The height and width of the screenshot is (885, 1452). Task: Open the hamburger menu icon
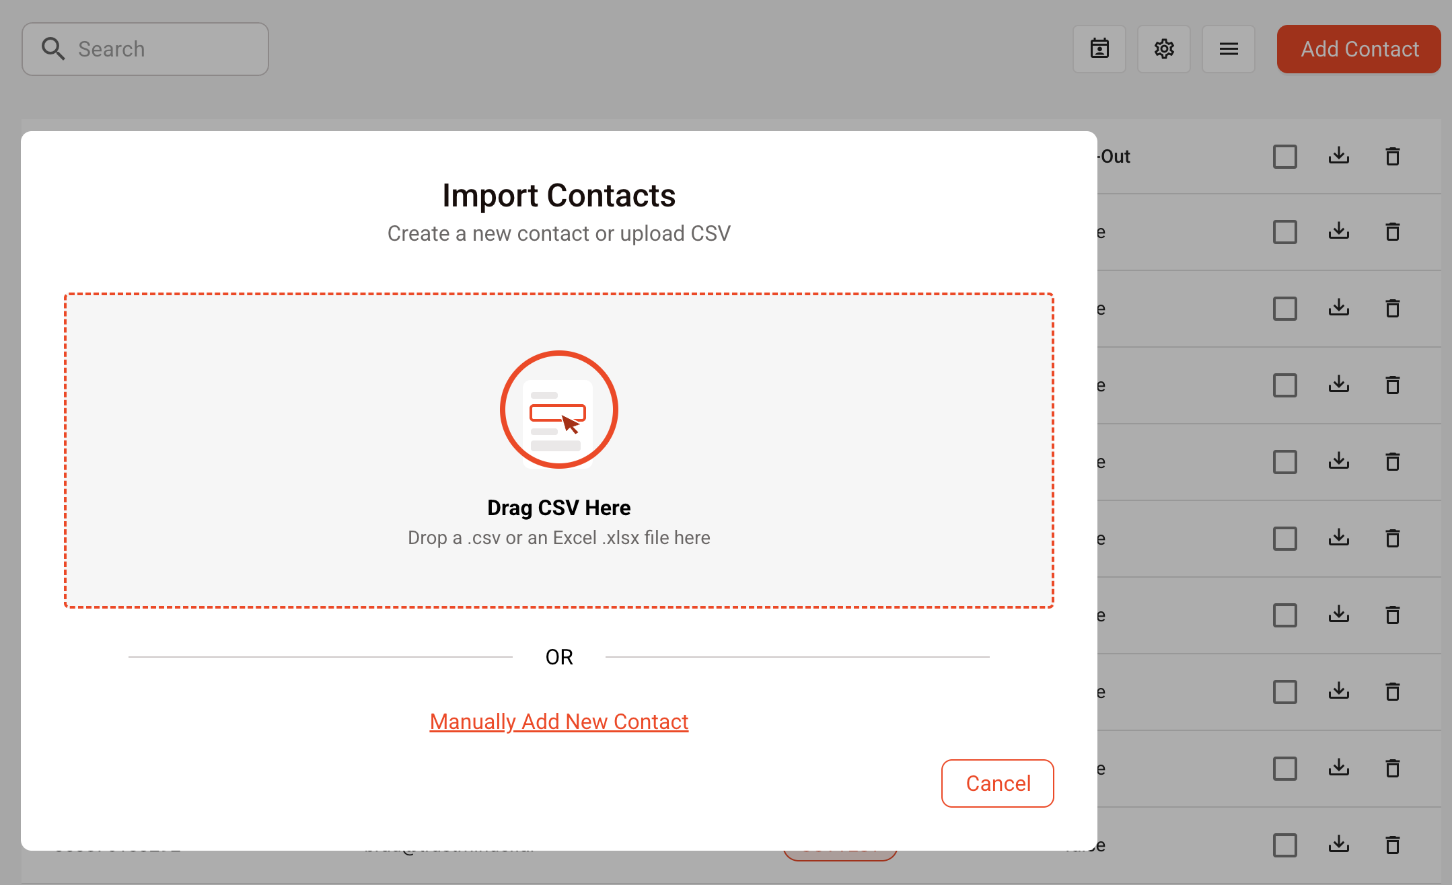(x=1229, y=49)
